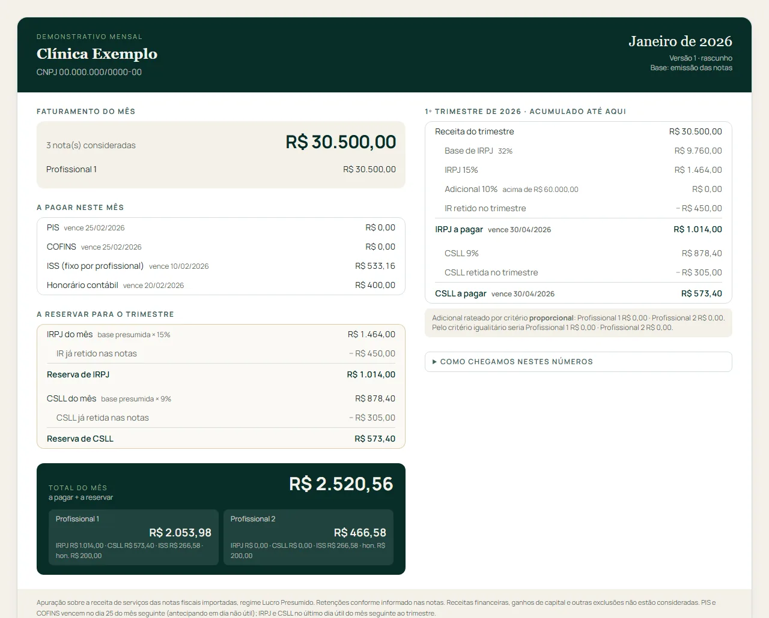
Task: Select the Profissional 1 card R$ 2.053,98
Action: [x=133, y=538]
